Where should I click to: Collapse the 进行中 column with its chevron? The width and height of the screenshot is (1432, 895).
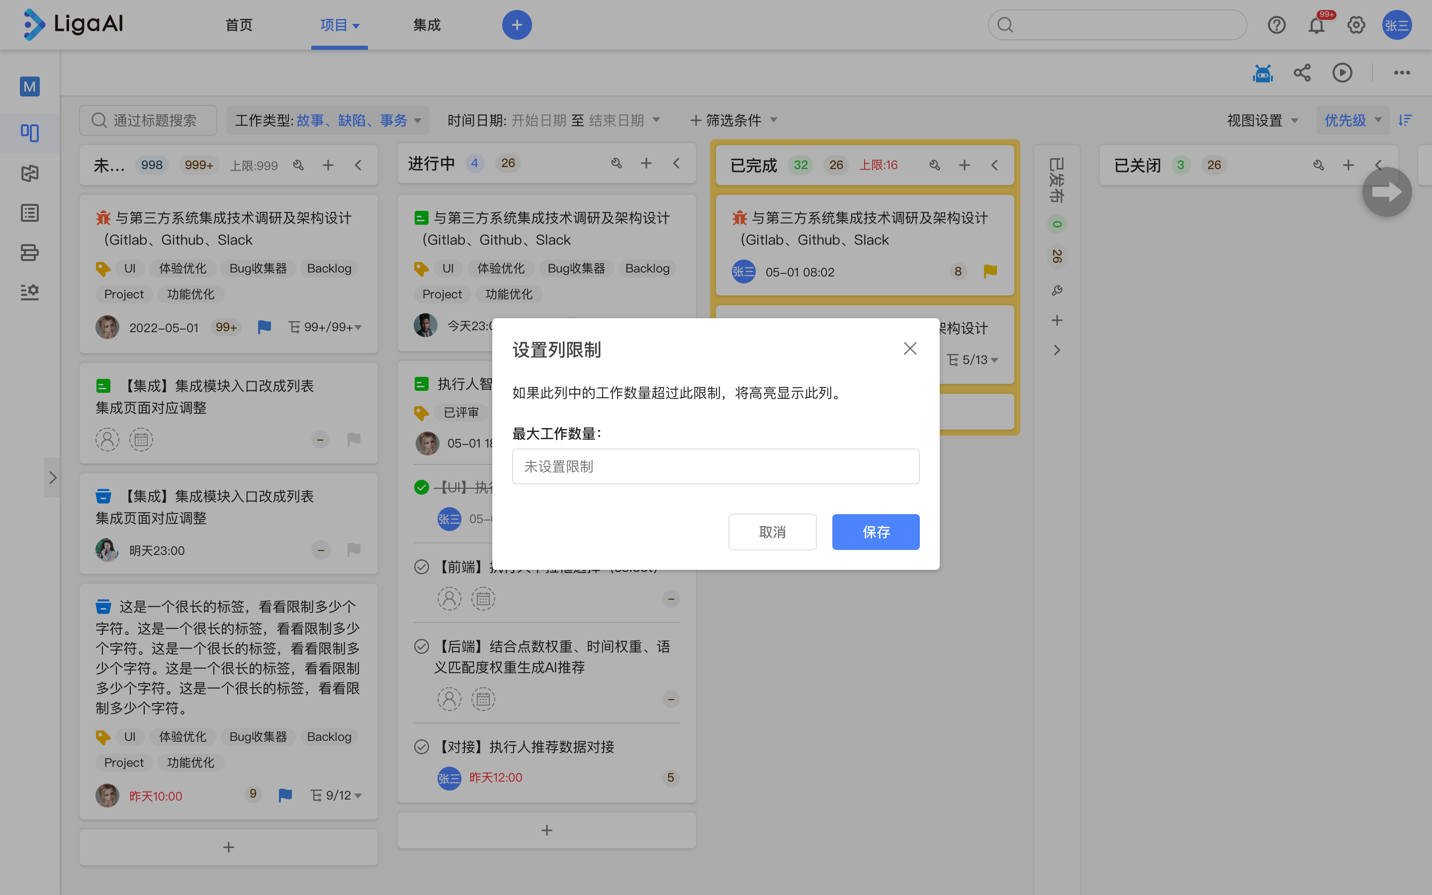coord(676,164)
